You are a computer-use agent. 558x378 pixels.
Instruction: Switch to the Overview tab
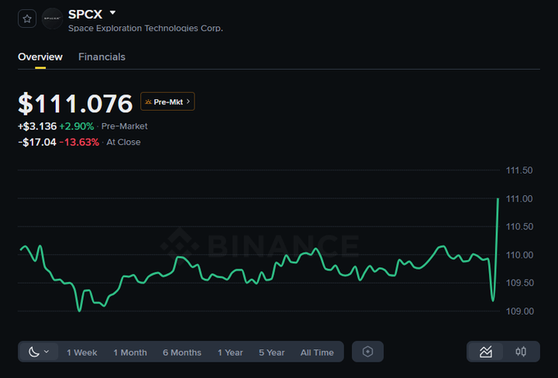tap(40, 57)
